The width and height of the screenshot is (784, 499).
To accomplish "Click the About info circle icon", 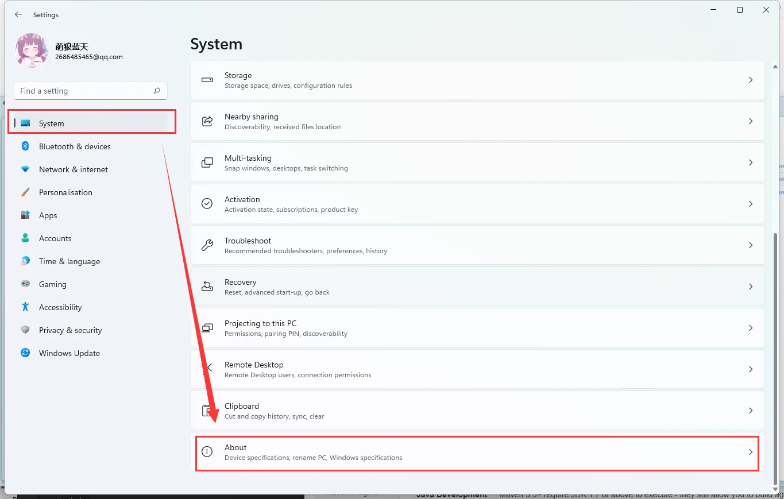I will pyautogui.click(x=207, y=452).
